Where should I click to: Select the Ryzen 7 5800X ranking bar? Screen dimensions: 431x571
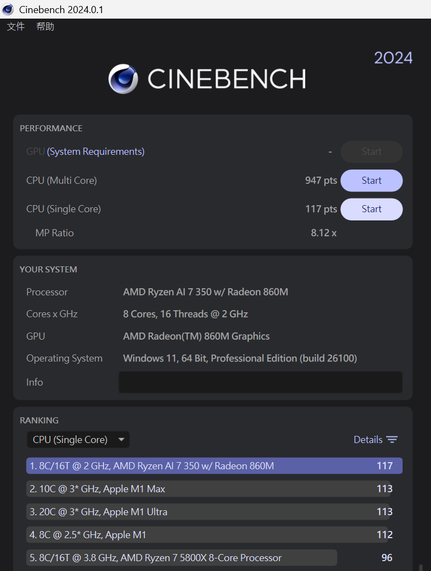click(x=182, y=558)
